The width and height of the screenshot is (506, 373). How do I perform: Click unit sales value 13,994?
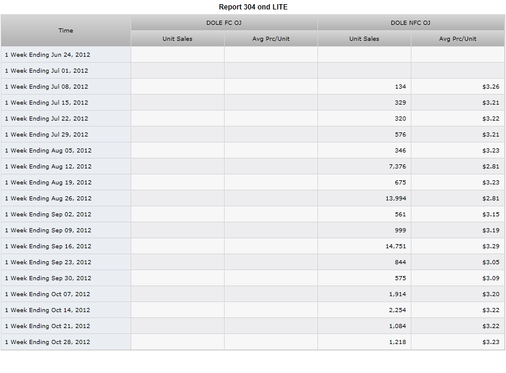pos(396,198)
